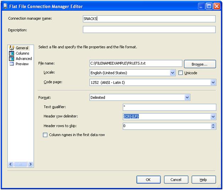Click into the Description text field

click(x=149, y=30)
